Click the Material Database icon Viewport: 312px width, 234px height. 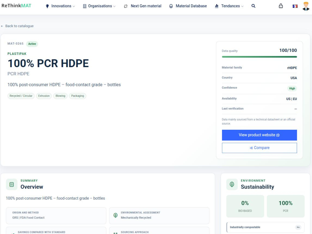(171, 6)
